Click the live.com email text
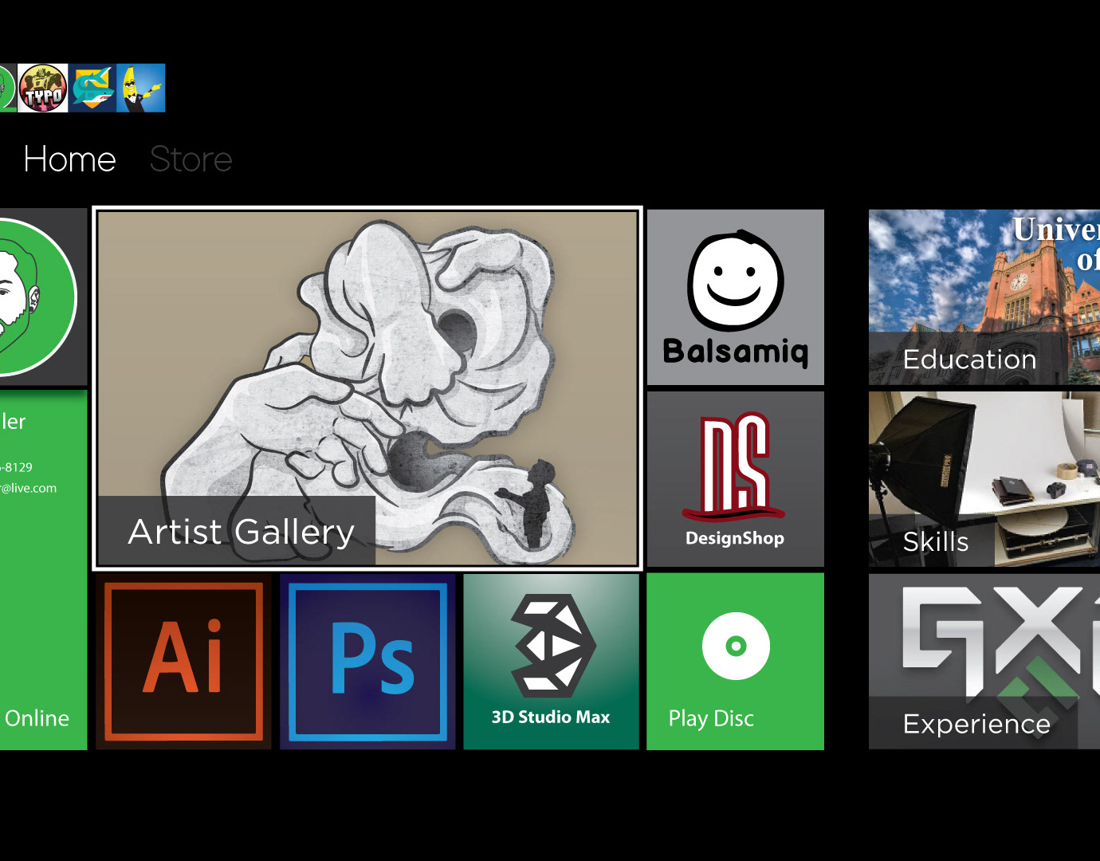Image resolution: width=1100 pixels, height=861 pixels. (x=29, y=488)
